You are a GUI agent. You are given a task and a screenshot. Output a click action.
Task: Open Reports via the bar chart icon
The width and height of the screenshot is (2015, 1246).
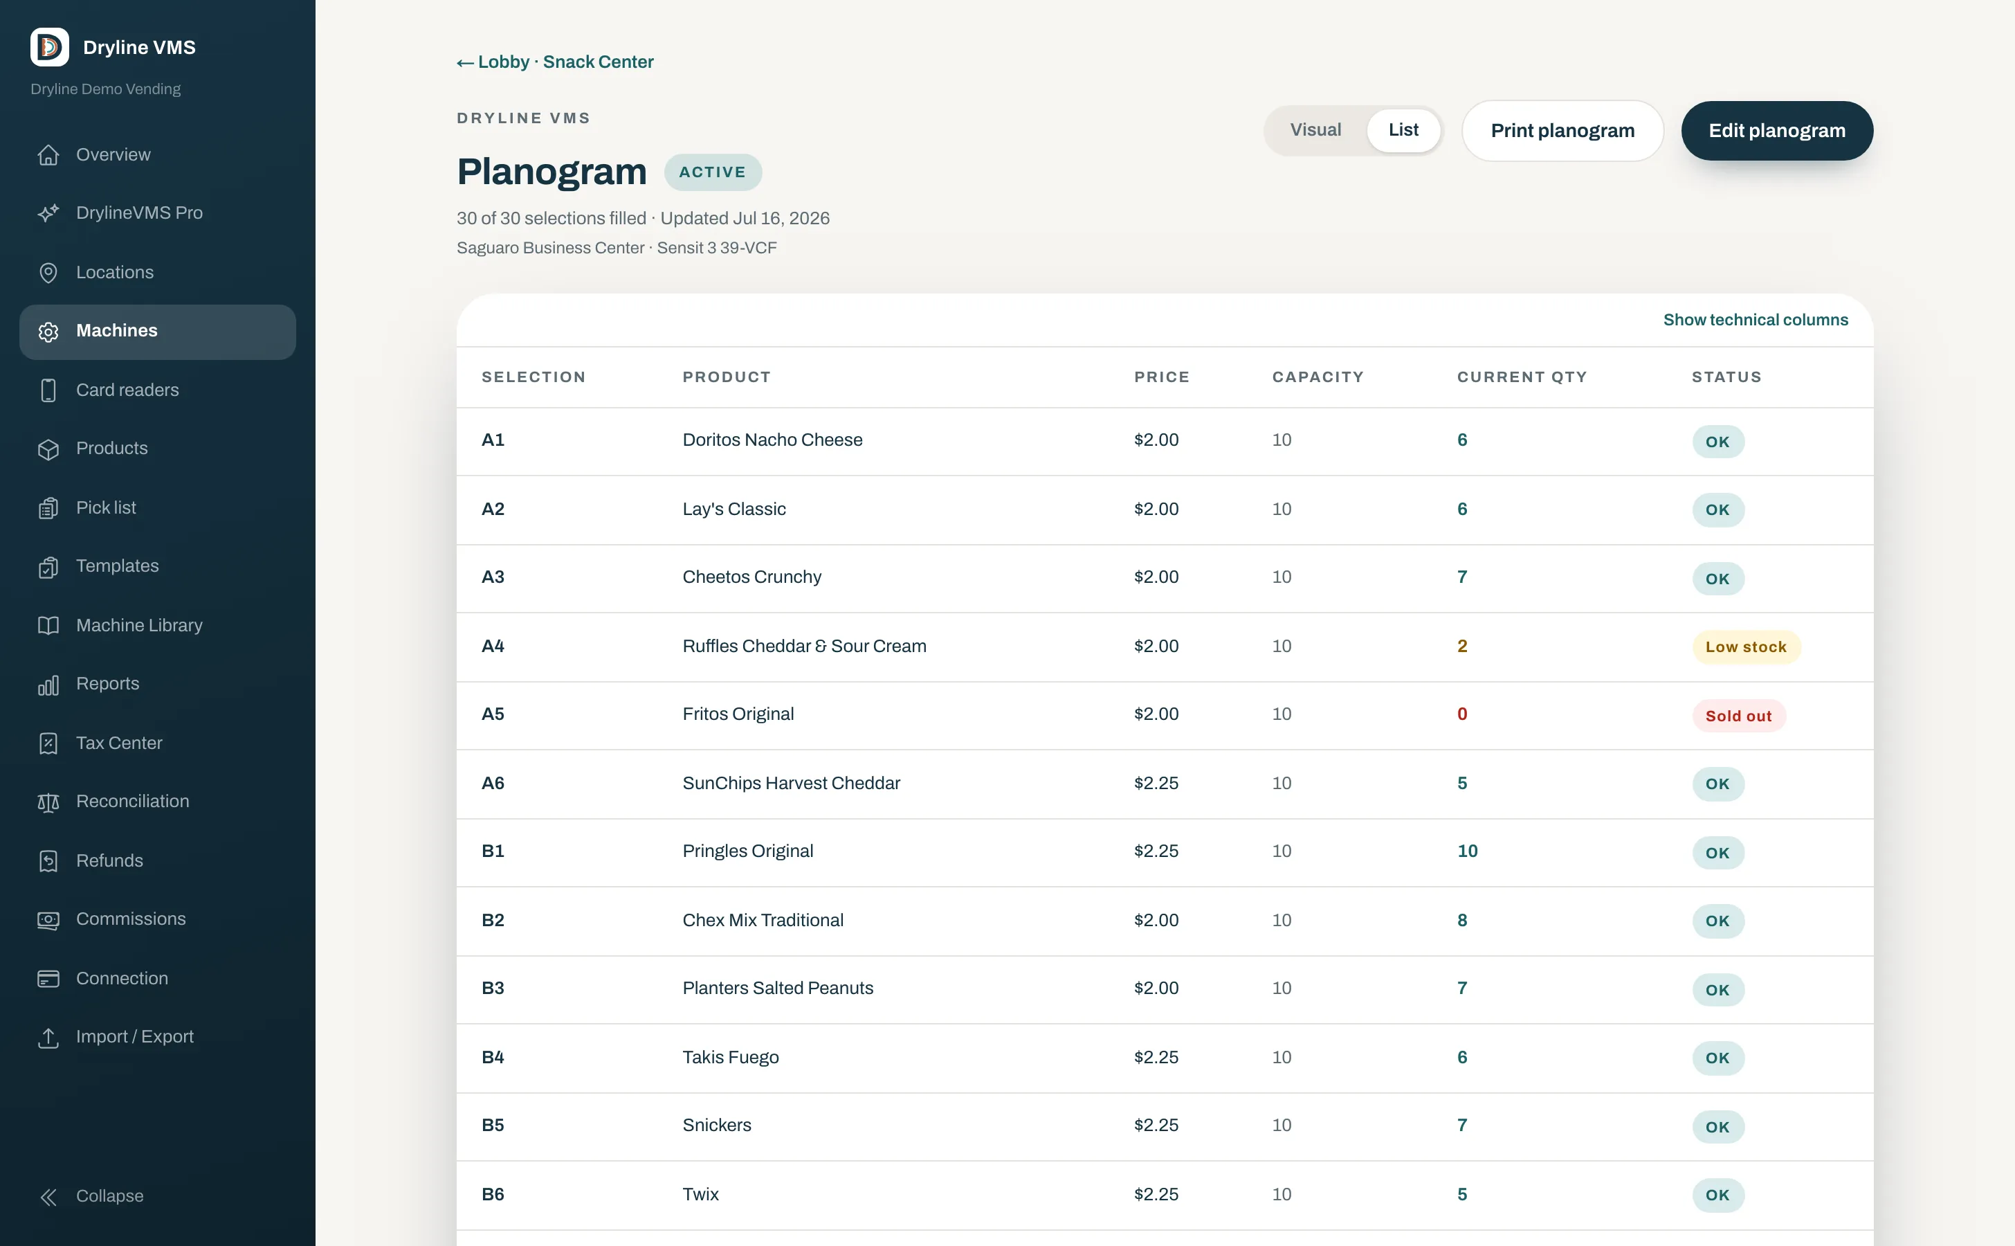[48, 684]
